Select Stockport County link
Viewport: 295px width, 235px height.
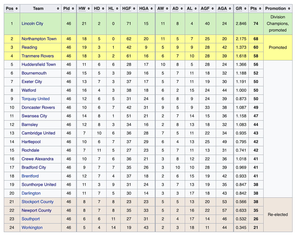coord(37,202)
